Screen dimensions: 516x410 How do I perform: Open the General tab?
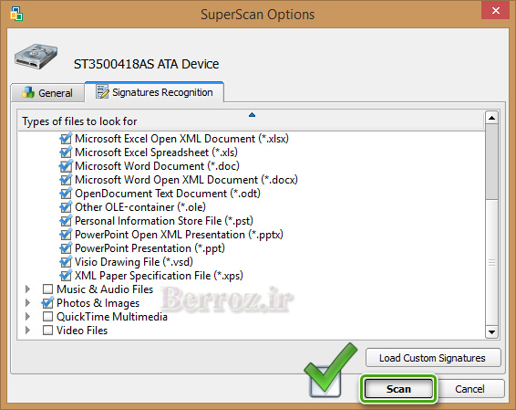click(47, 92)
